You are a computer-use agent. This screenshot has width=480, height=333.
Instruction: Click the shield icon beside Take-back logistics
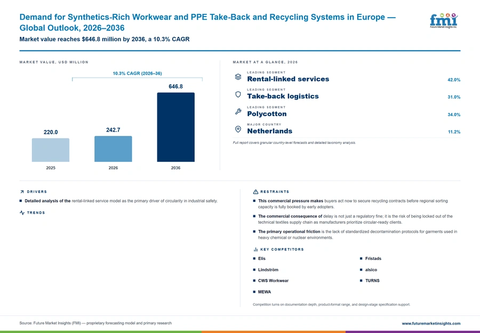(238, 94)
